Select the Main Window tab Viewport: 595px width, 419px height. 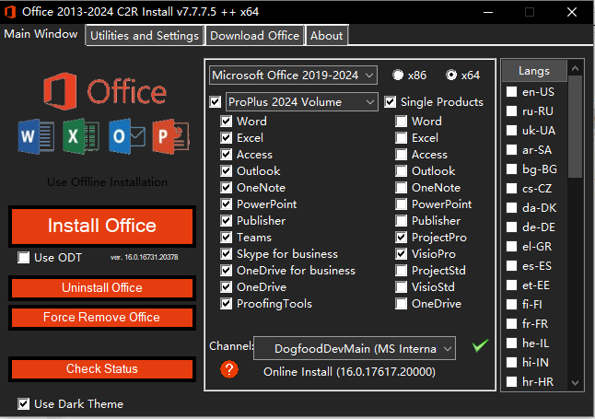point(41,34)
